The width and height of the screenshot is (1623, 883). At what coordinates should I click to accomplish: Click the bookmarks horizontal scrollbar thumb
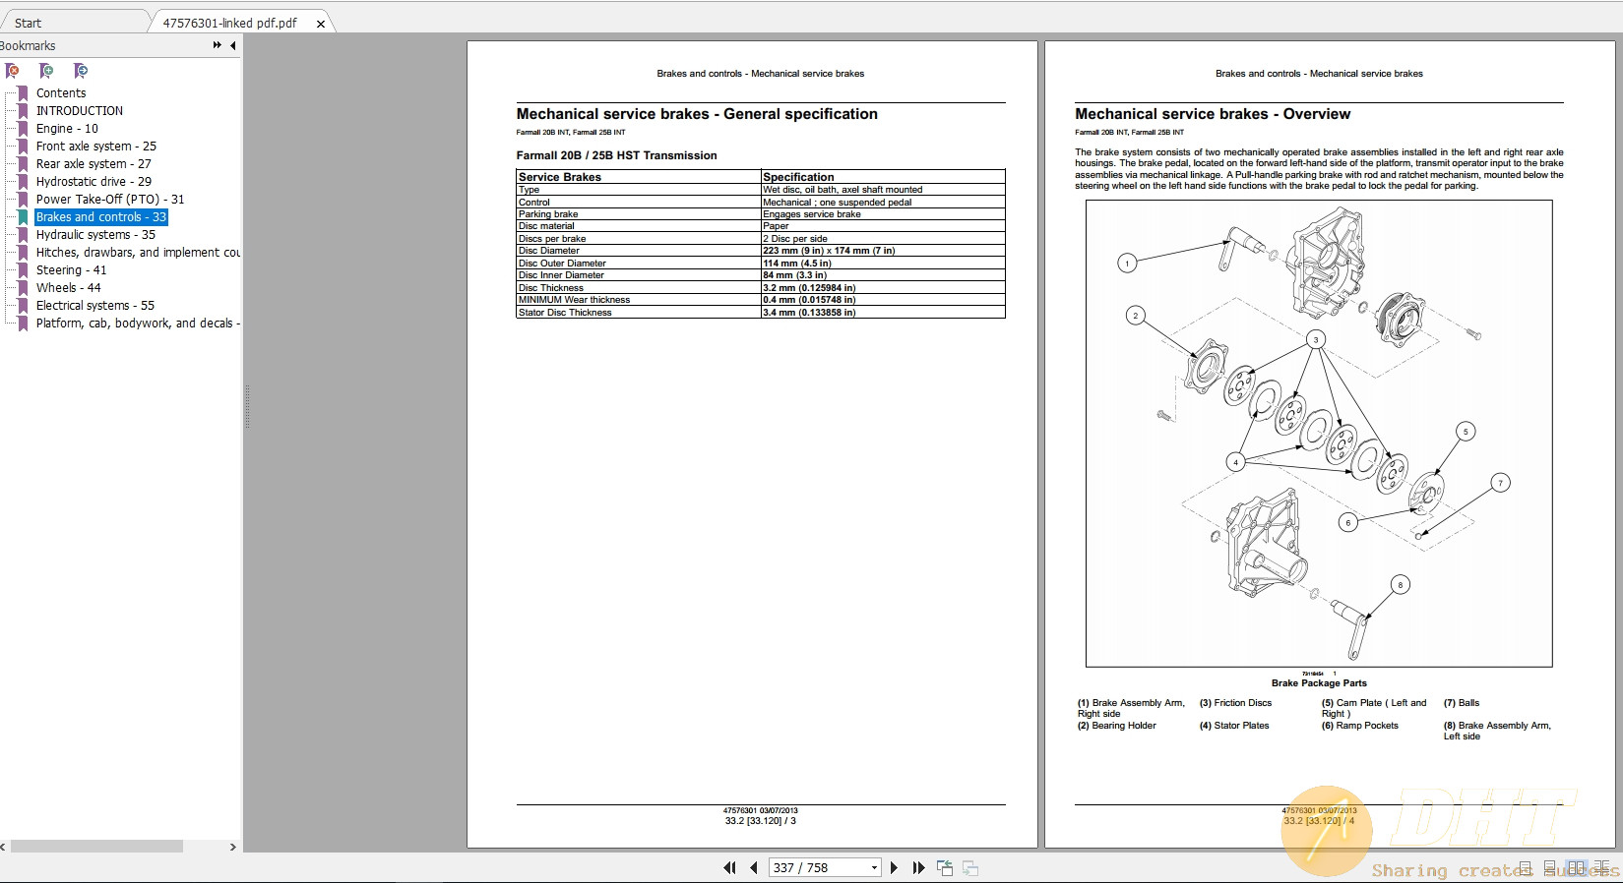coord(96,847)
